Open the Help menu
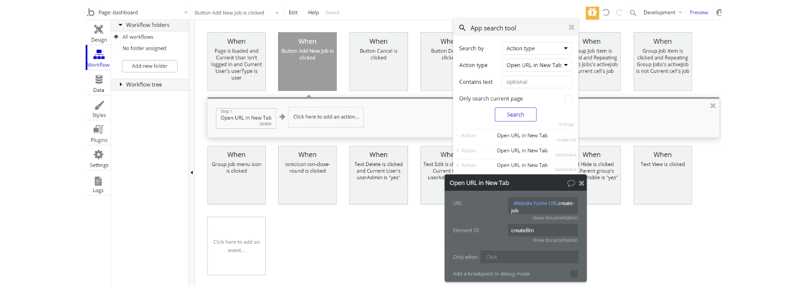This screenshot has height=287, width=808. pos(313,12)
